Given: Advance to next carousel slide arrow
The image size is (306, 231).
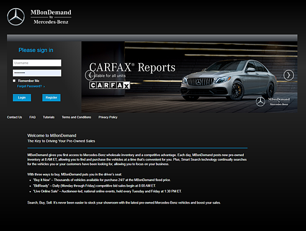Looking at the screenshot, I should coord(289,75).
